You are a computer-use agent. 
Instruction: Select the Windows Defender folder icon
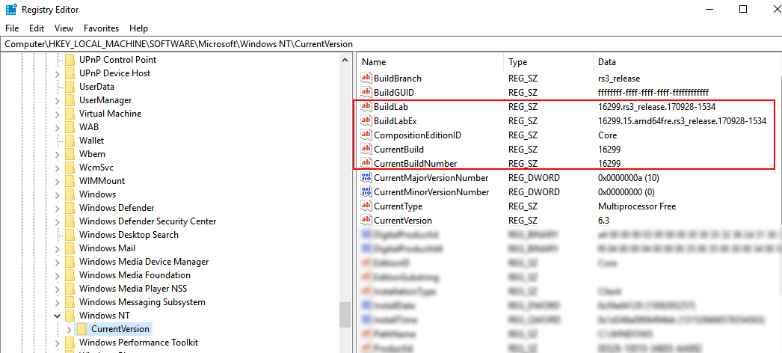[70, 208]
